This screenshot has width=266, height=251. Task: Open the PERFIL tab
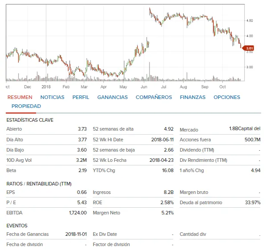pos(81,97)
